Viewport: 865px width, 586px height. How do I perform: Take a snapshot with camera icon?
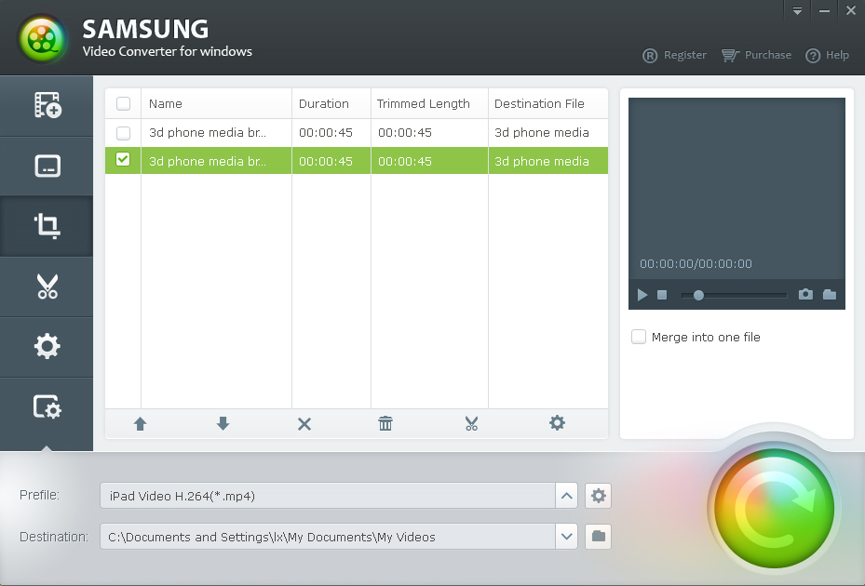805,294
